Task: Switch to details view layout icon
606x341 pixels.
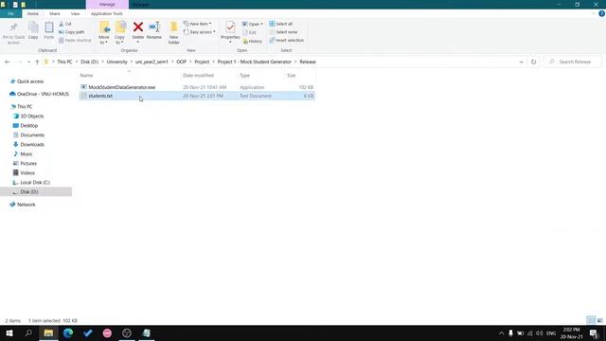Action: point(591,320)
